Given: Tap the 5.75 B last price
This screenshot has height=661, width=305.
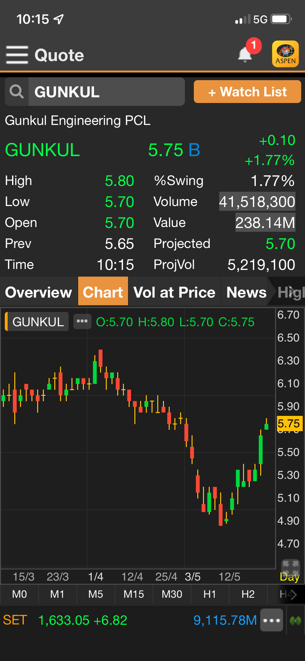Looking at the screenshot, I should coord(174,150).
